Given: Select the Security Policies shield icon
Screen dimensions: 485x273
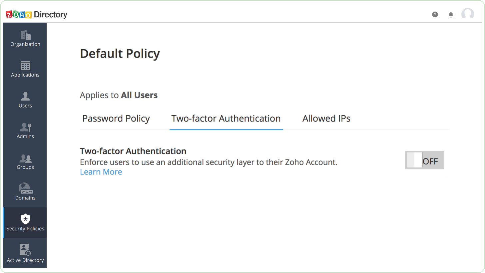Looking at the screenshot, I should click(25, 219).
